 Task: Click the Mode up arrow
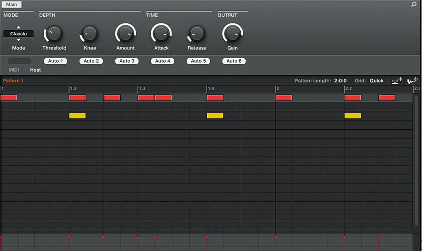(x=18, y=27)
